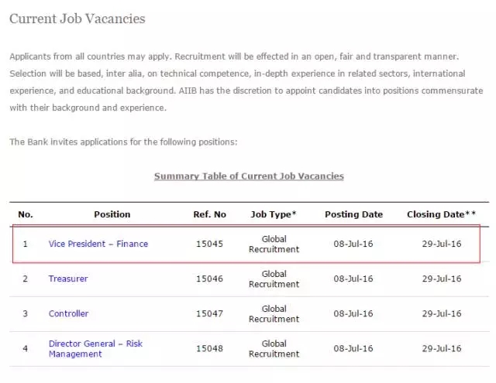Click the Ref. No column header

pos(209,214)
